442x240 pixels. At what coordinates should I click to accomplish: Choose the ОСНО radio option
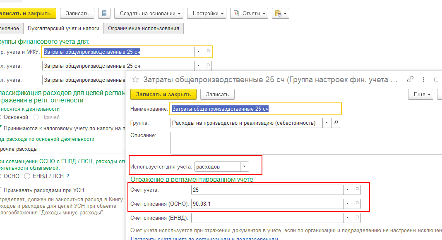(0, 176)
